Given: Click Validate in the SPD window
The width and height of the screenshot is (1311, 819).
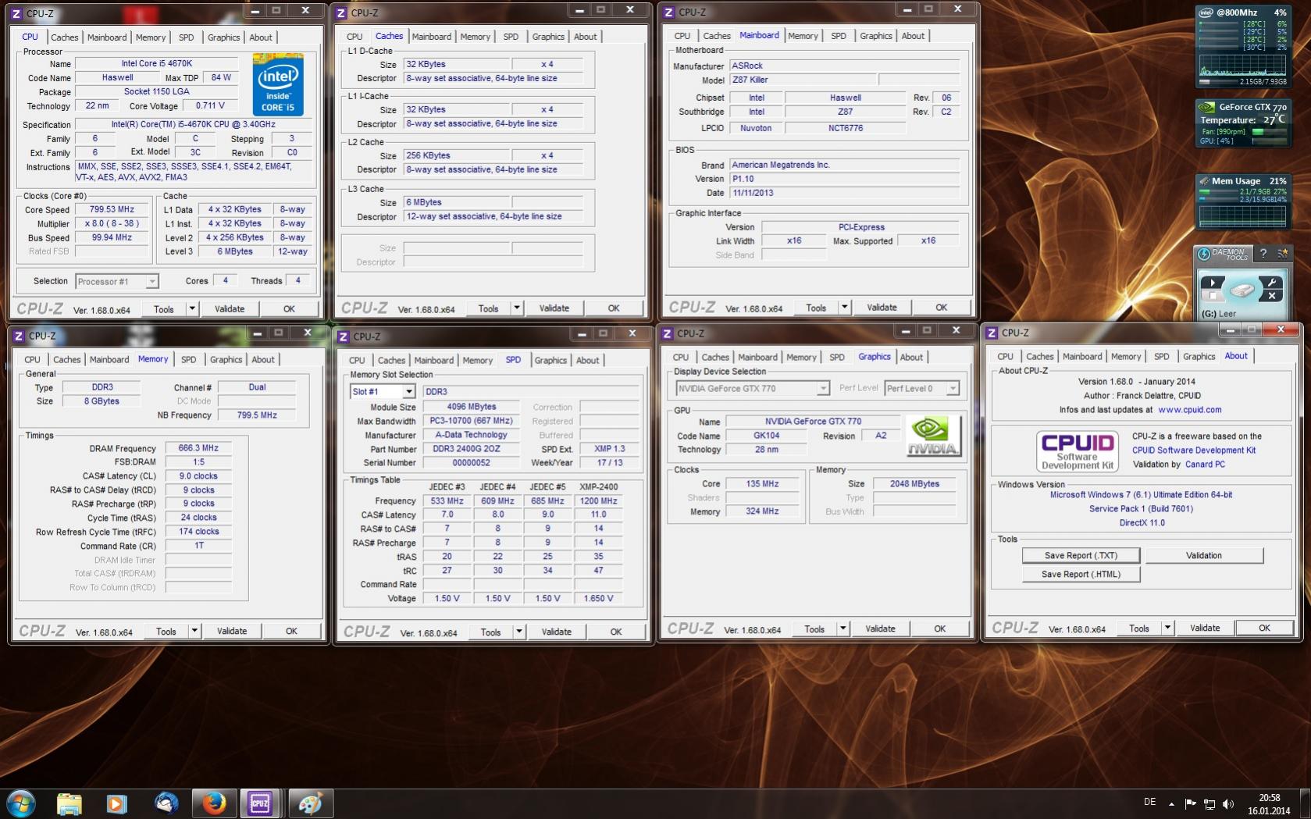Looking at the screenshot, I should pos(557,632).
